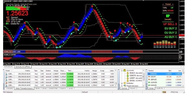
Task: Click the order icon in the 18:53 buy row
Action: click(6, 85)
